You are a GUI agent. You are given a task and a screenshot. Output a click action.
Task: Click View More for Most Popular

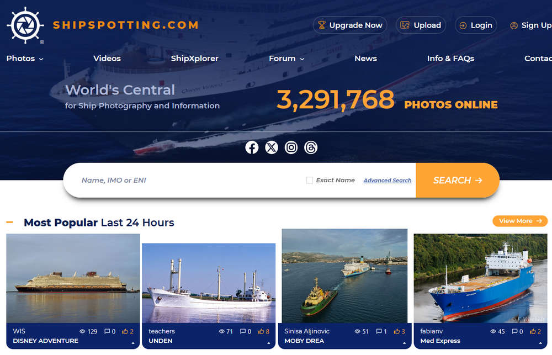(520, 221)
